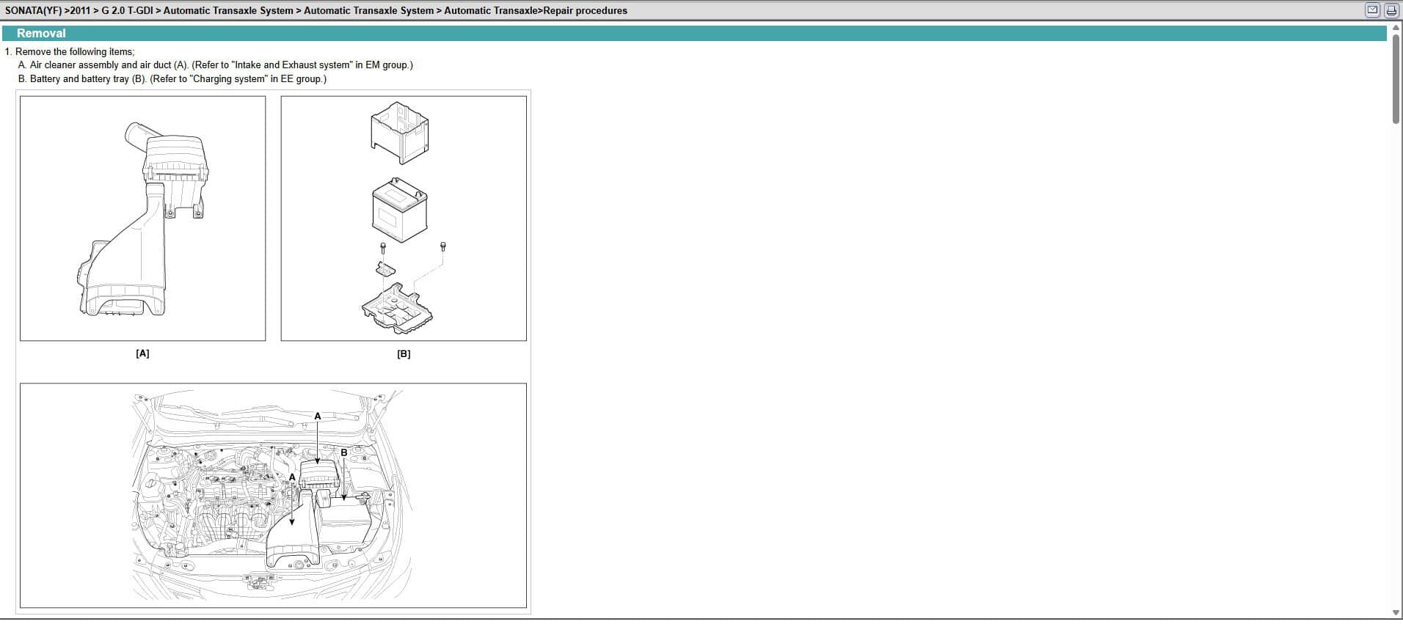The width and height of the screenshot is (1403, 624).
Task: Click Repair procedures in the breadcrumb
Action: pos(585,10)
